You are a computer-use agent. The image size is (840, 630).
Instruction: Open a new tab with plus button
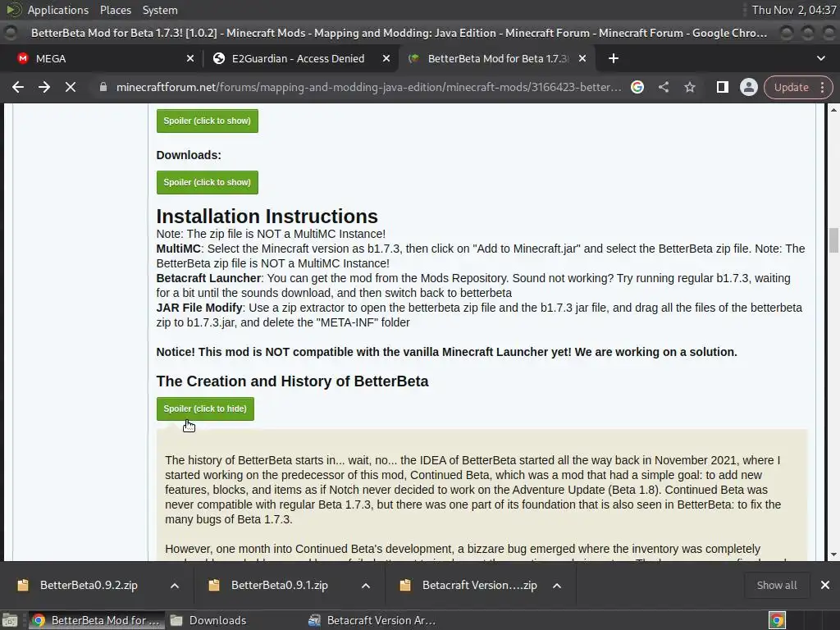pos(614,58)
